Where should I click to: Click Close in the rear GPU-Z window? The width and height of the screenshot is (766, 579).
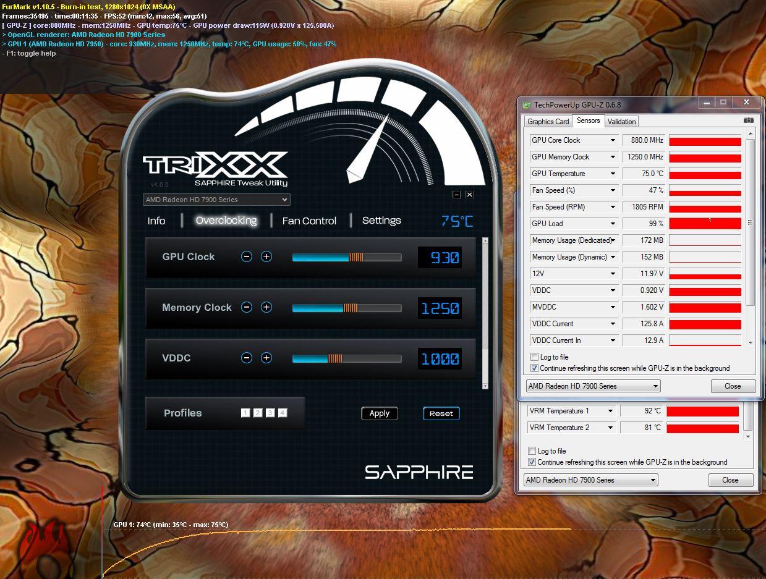[x=730, y=480]
